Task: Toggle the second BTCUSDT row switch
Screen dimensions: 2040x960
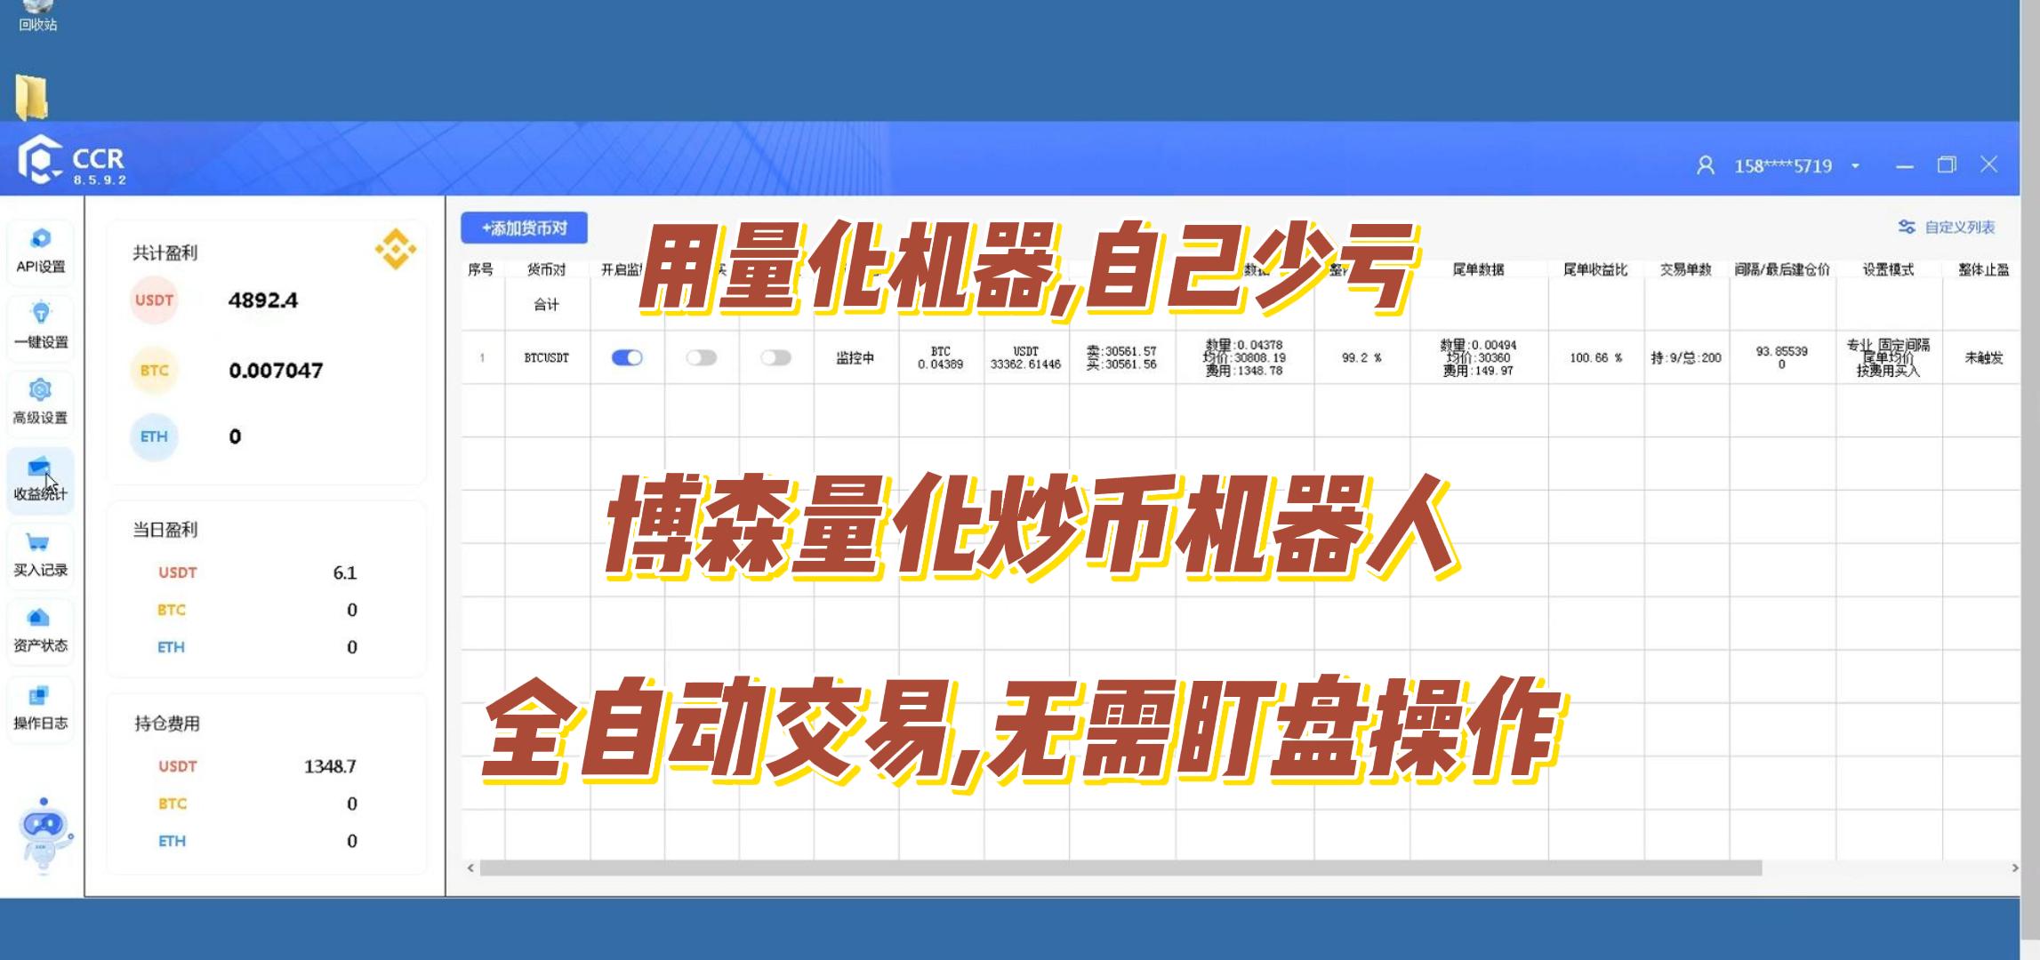Action: [701, 357]
